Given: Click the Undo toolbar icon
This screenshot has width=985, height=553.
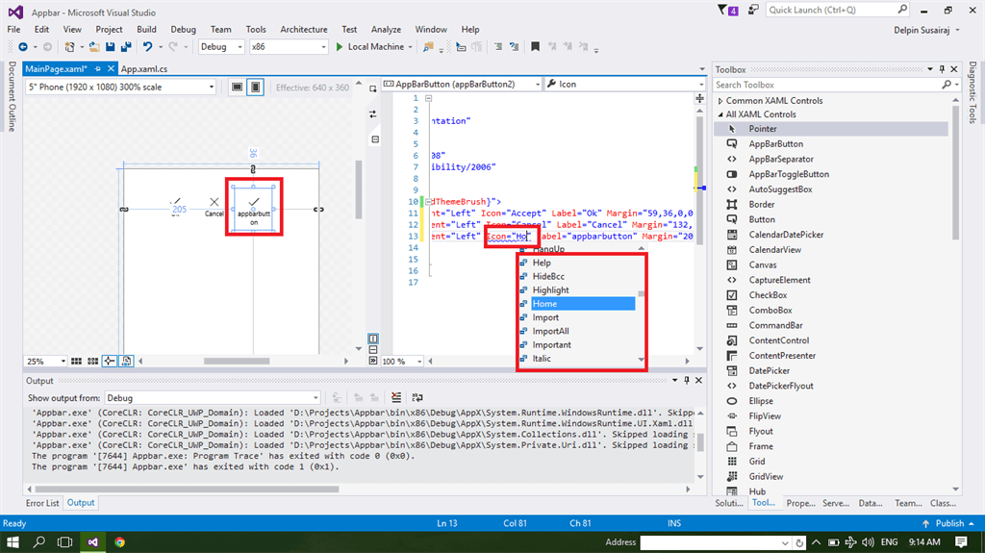Looking at the screenshot, I should [149, 46].
